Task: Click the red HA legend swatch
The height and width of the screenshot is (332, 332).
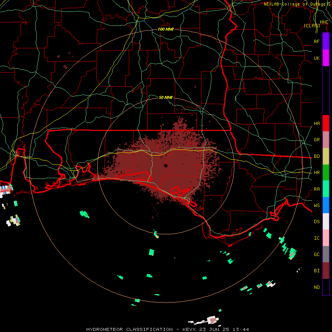Action: point(326,123)
